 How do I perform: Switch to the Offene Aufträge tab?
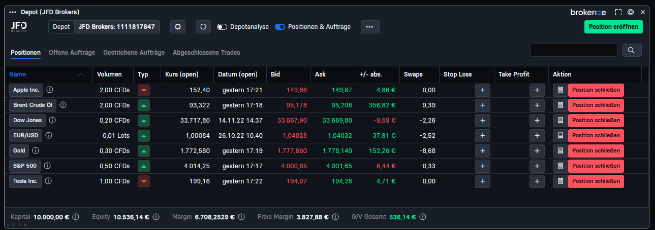point(72,52)
